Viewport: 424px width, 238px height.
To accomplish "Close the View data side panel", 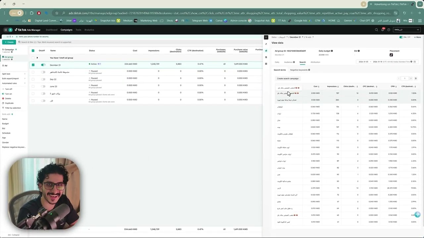I will coord(266,37).
